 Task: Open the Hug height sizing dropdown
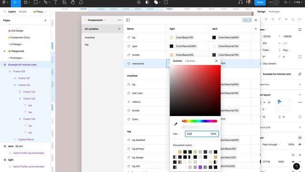click(x=286, y=50)
